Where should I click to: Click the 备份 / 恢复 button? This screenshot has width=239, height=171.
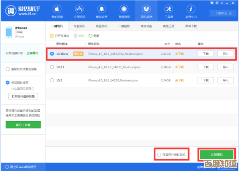[23, 125]
